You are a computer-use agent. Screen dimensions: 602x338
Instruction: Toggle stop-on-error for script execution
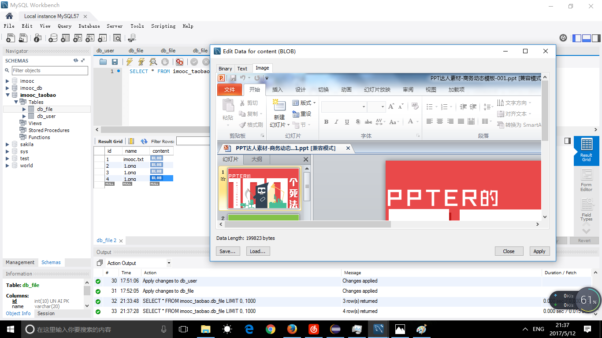179,62
